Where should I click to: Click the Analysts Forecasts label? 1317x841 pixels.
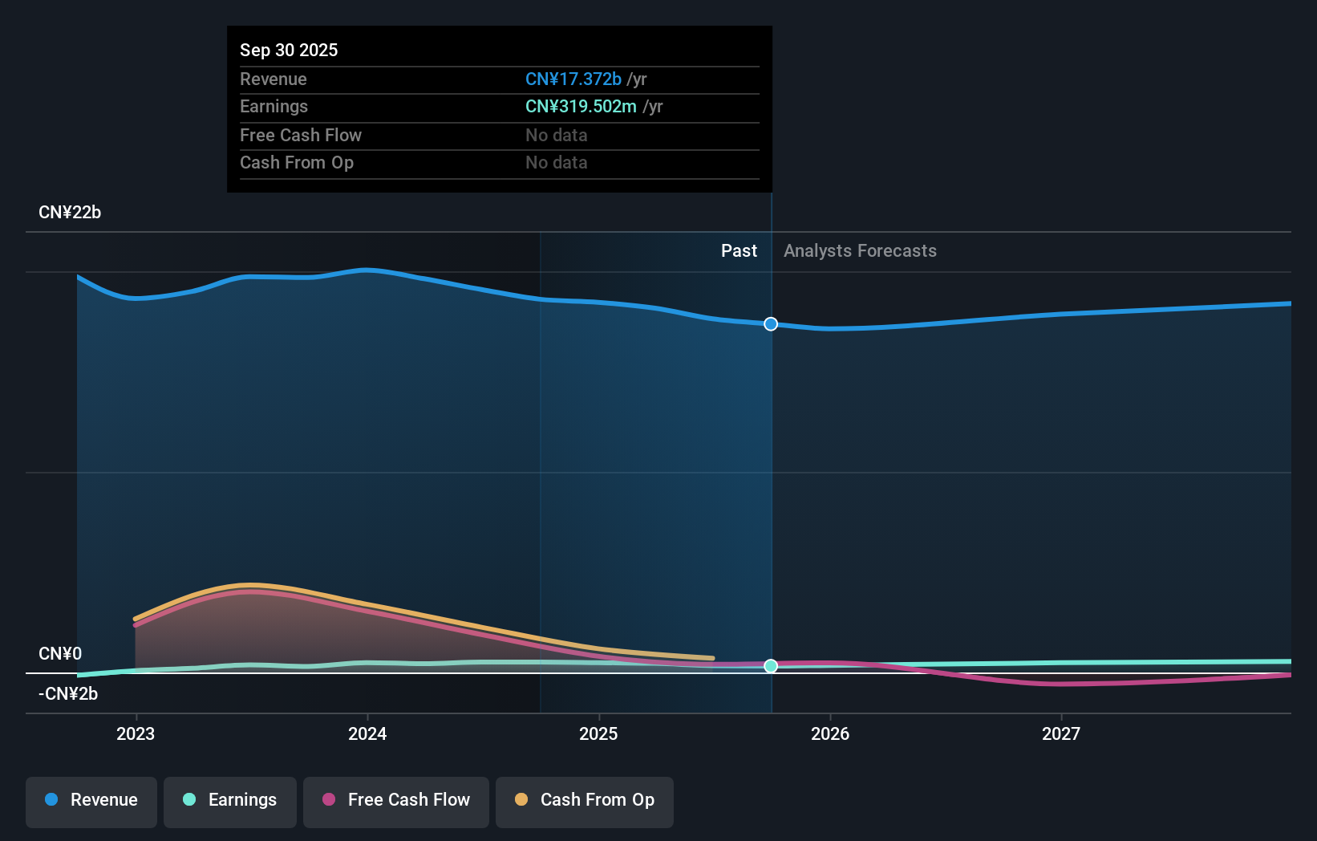(x=860, y=251)
